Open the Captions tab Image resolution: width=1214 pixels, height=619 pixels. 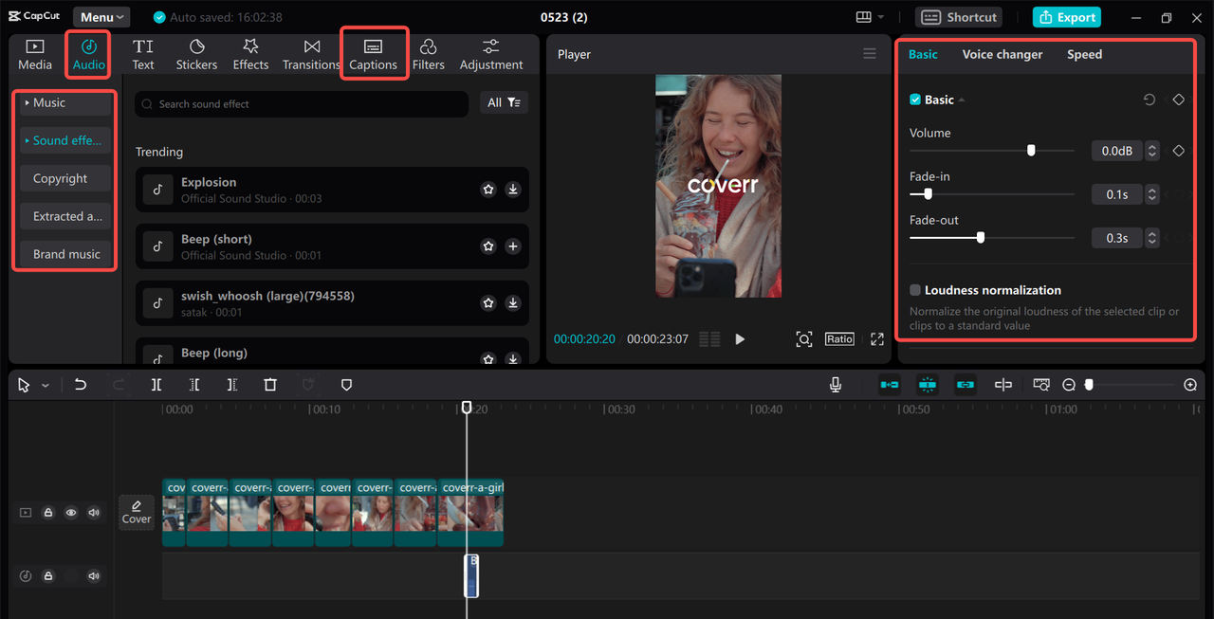(373, 55)
